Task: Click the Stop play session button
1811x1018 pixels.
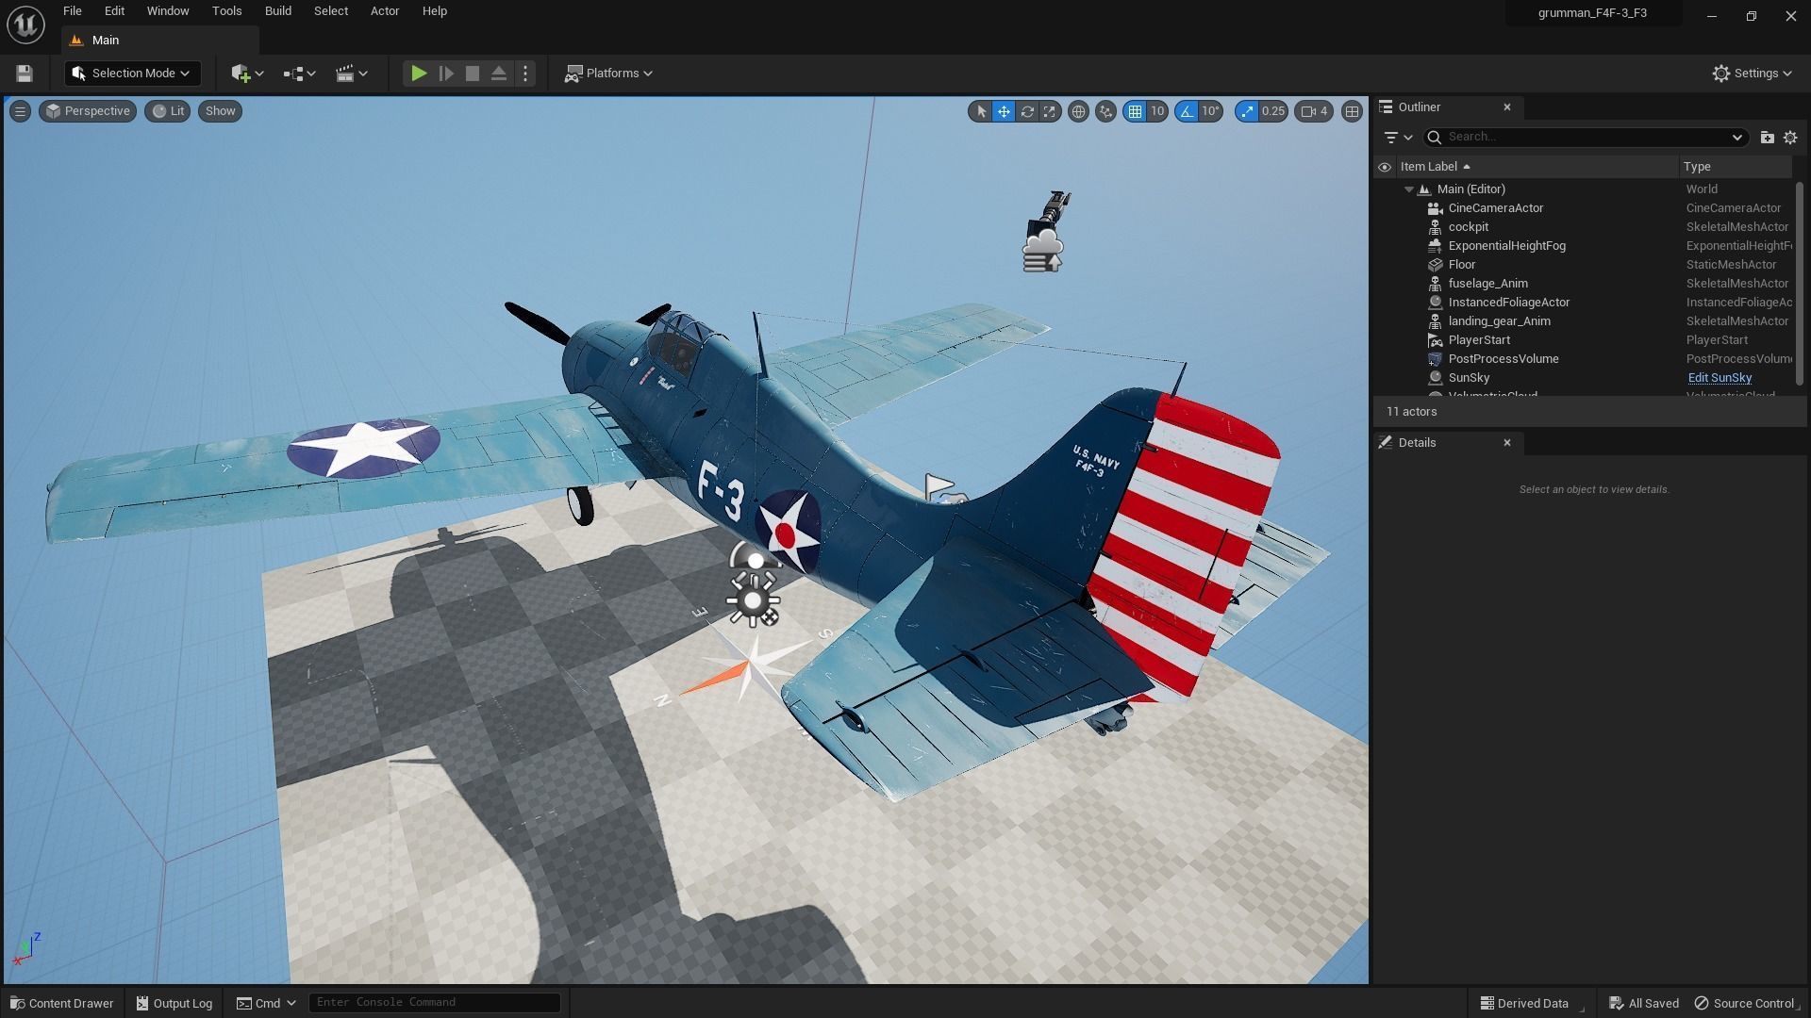Action: 473,74
